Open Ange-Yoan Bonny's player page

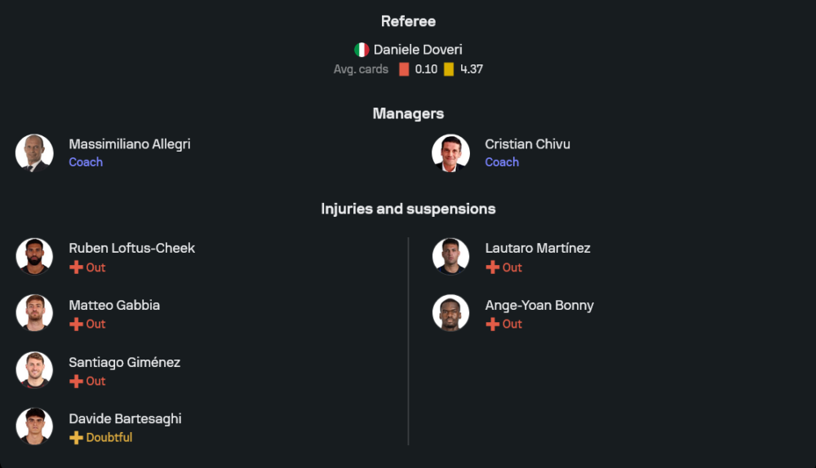(539, 305)
